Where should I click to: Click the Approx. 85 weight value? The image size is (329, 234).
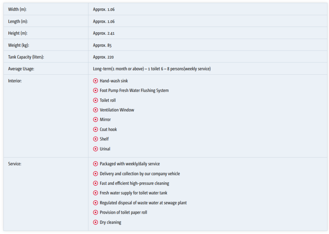(102, 45)
